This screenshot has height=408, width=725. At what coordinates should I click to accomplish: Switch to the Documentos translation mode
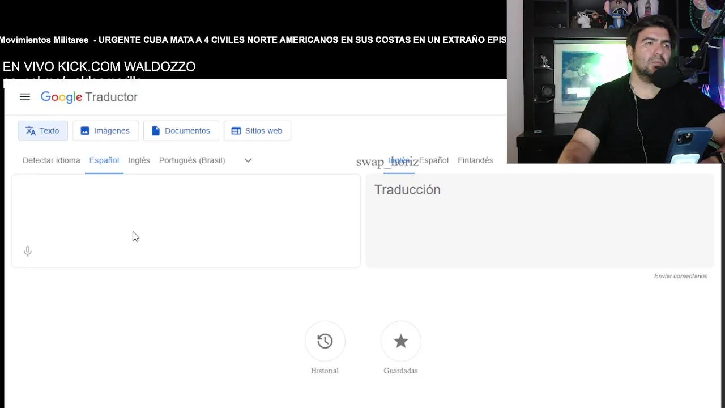181,131
